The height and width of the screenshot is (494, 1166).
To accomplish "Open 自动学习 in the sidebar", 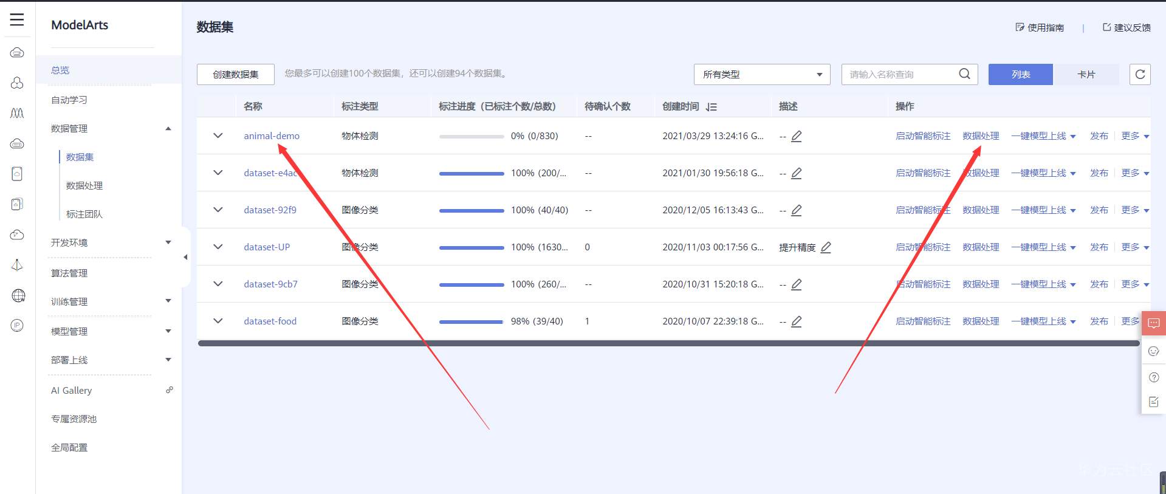I will 69,100.
